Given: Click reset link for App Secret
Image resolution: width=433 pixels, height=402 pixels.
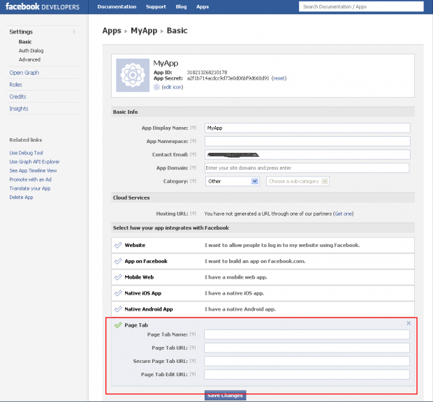Looking at the screenshot, I should [279, 78].
